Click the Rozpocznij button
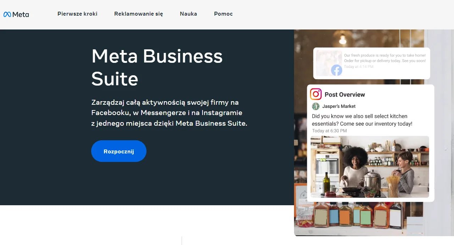Image resolution: width=454 pixels, height=245 pixels. [119, 151]
